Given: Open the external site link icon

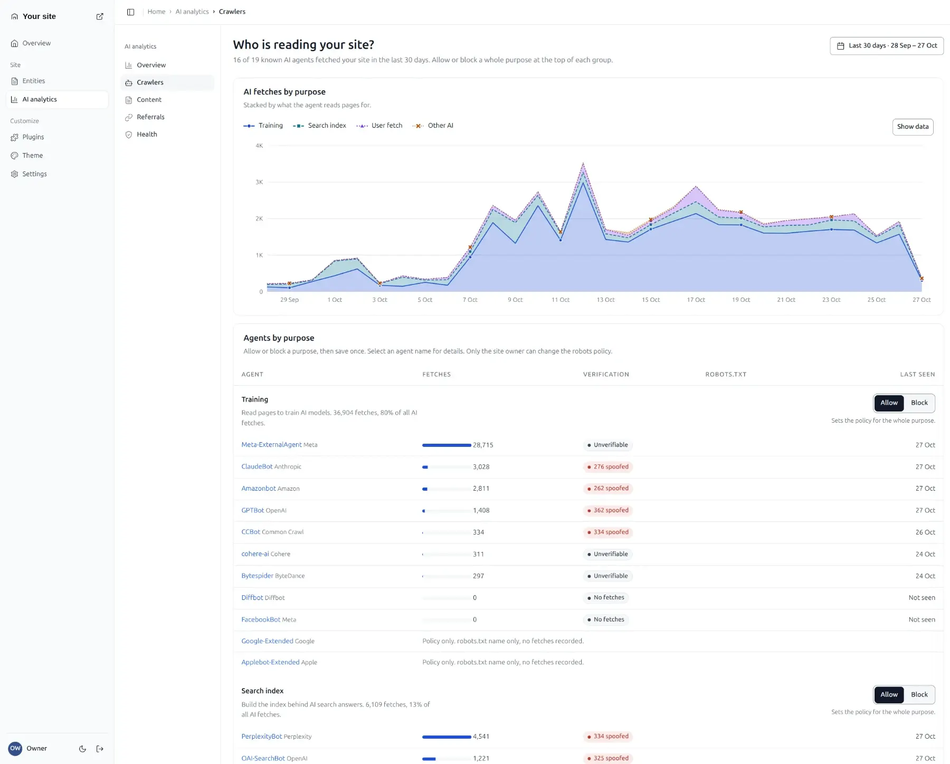Looking at the screenshot, I should [x=100, y=16].
